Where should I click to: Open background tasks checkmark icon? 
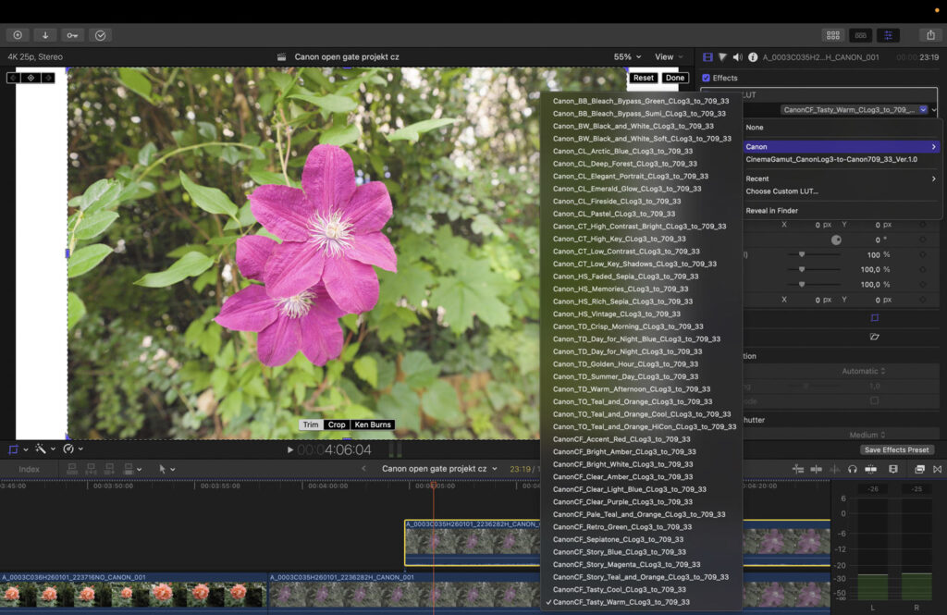(100, 35)
